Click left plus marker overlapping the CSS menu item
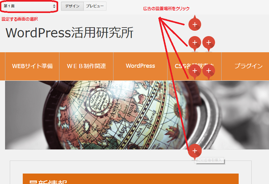Viewport: 269px width, 184px height. pyautogui.click(x=195, y=71)
